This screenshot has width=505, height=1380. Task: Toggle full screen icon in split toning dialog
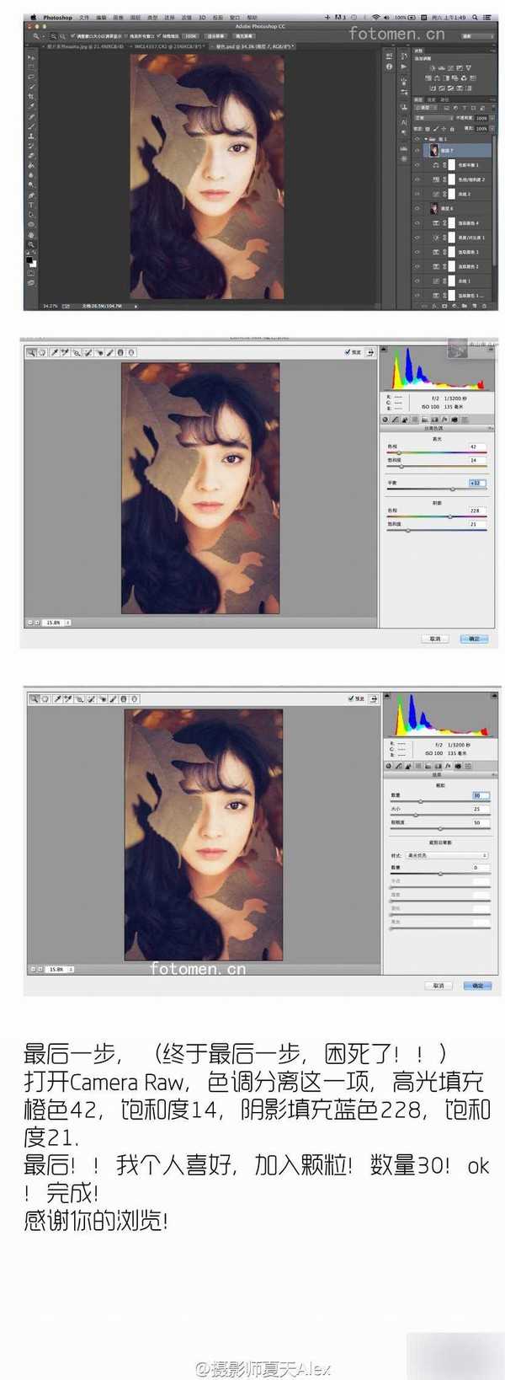coord(370,352)
